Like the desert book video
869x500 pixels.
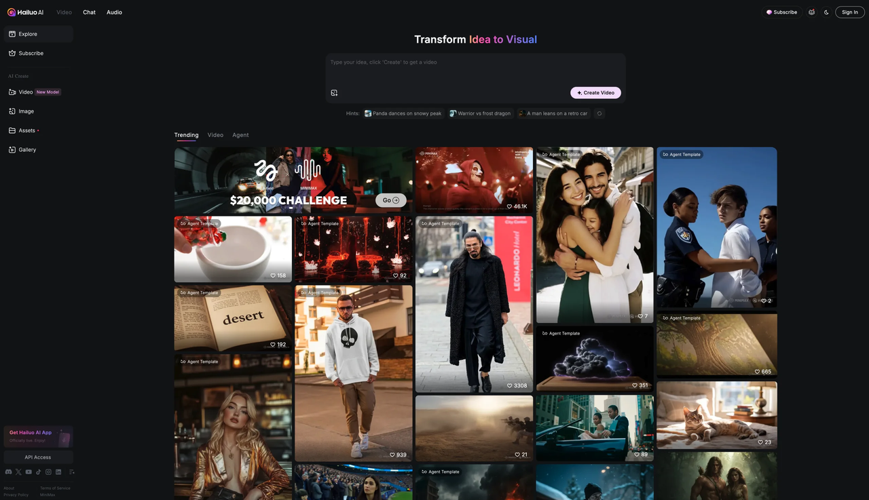pos(274,345)
